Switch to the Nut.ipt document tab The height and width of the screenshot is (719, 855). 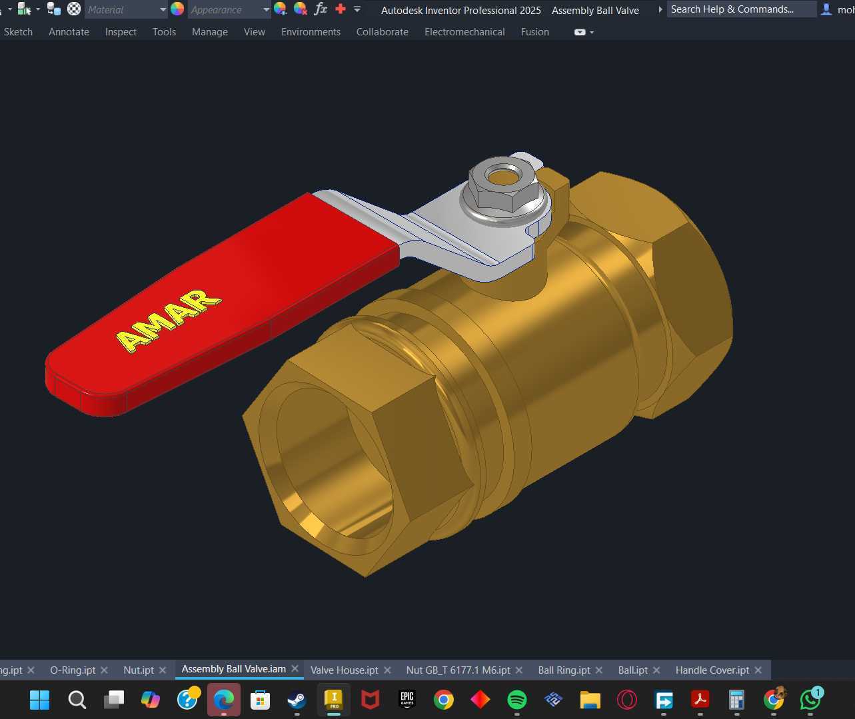pos(139,670)
